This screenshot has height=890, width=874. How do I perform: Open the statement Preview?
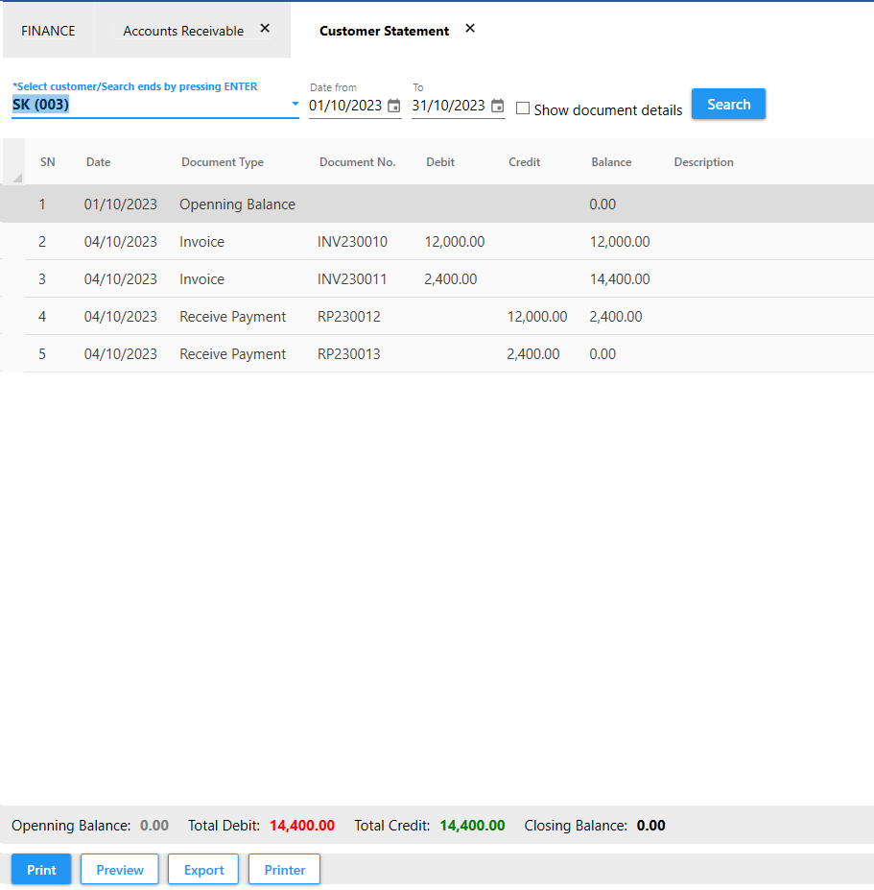click(120, 870)
